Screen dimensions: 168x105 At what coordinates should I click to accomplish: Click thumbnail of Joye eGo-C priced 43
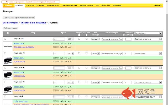[8, 61]
